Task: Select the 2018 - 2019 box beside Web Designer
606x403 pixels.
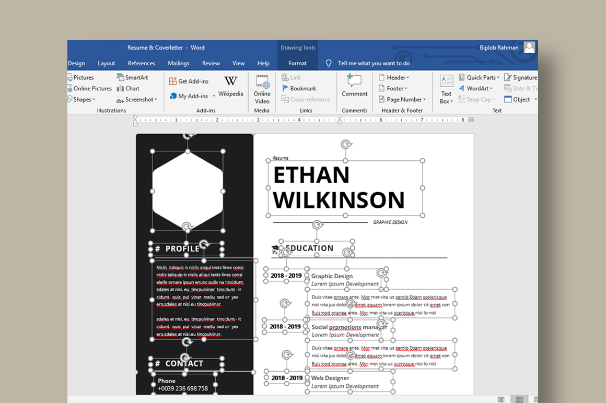Action: [287, 378]
